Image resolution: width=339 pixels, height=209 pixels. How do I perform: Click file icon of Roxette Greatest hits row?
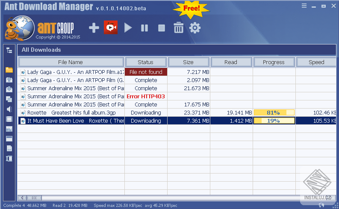[x=23, y=113]
